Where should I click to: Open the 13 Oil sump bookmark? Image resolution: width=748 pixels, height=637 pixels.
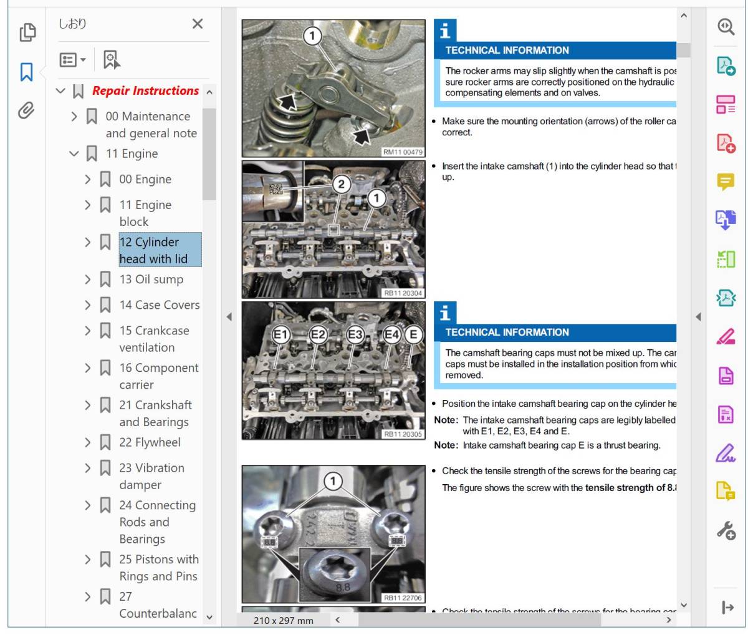151,280
